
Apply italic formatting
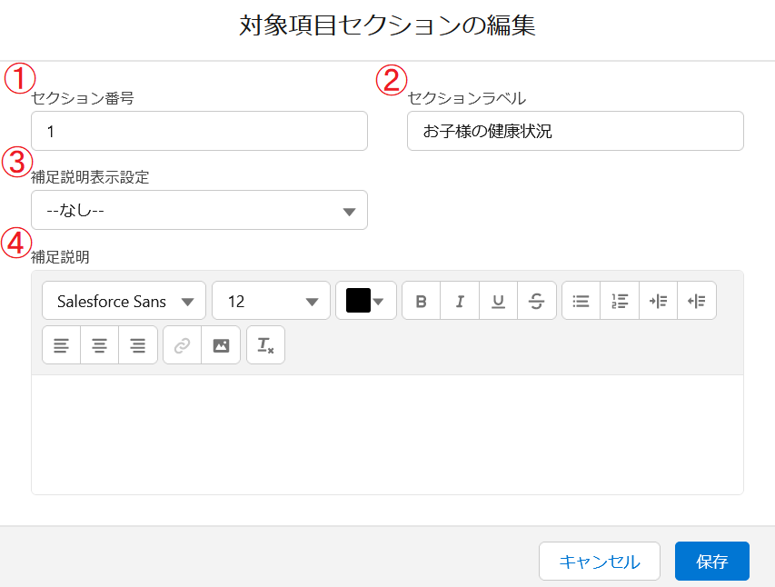[x=460, y=301]
